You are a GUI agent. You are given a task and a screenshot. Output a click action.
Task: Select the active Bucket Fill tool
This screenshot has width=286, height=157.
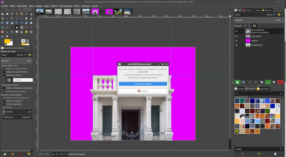tap(16, 27)
